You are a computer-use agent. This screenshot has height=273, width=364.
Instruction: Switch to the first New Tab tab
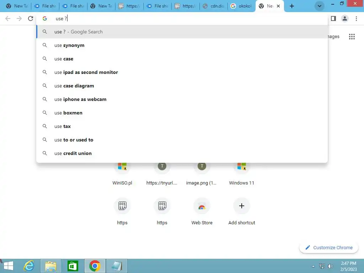coord(17,6)
